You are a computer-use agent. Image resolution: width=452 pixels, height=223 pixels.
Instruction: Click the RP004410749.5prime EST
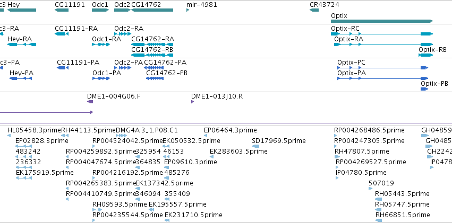pos(67,199)
